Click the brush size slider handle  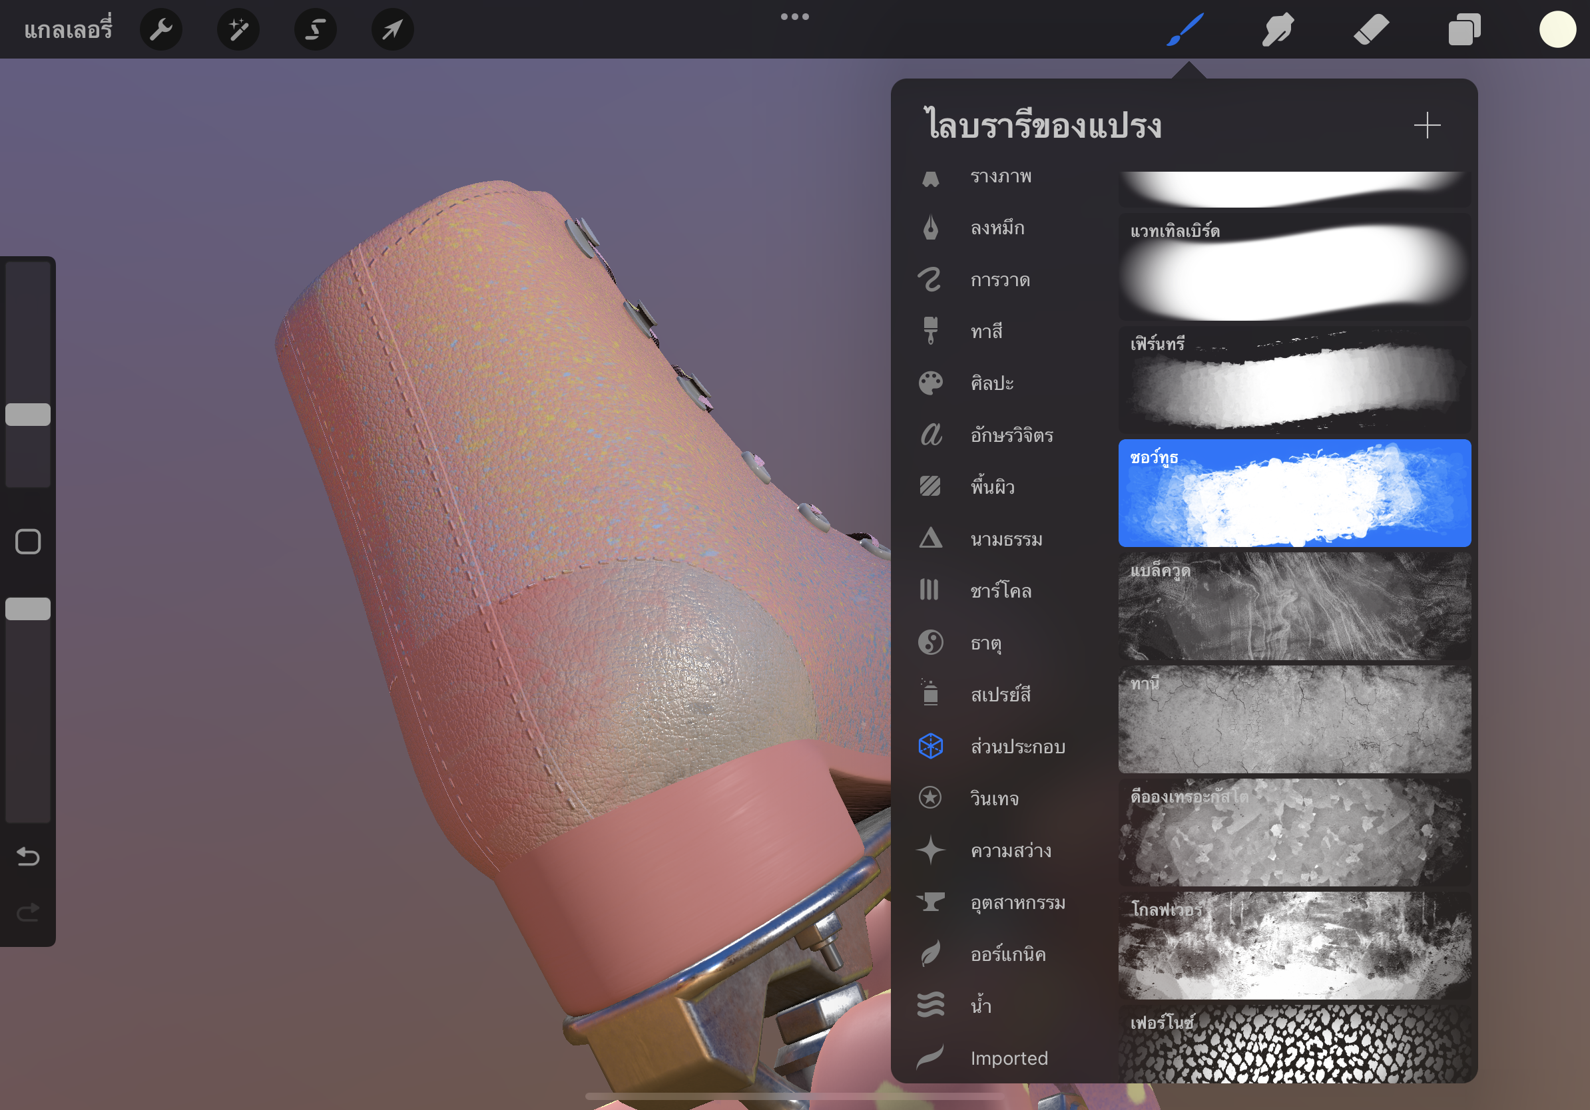pos(28,415)
